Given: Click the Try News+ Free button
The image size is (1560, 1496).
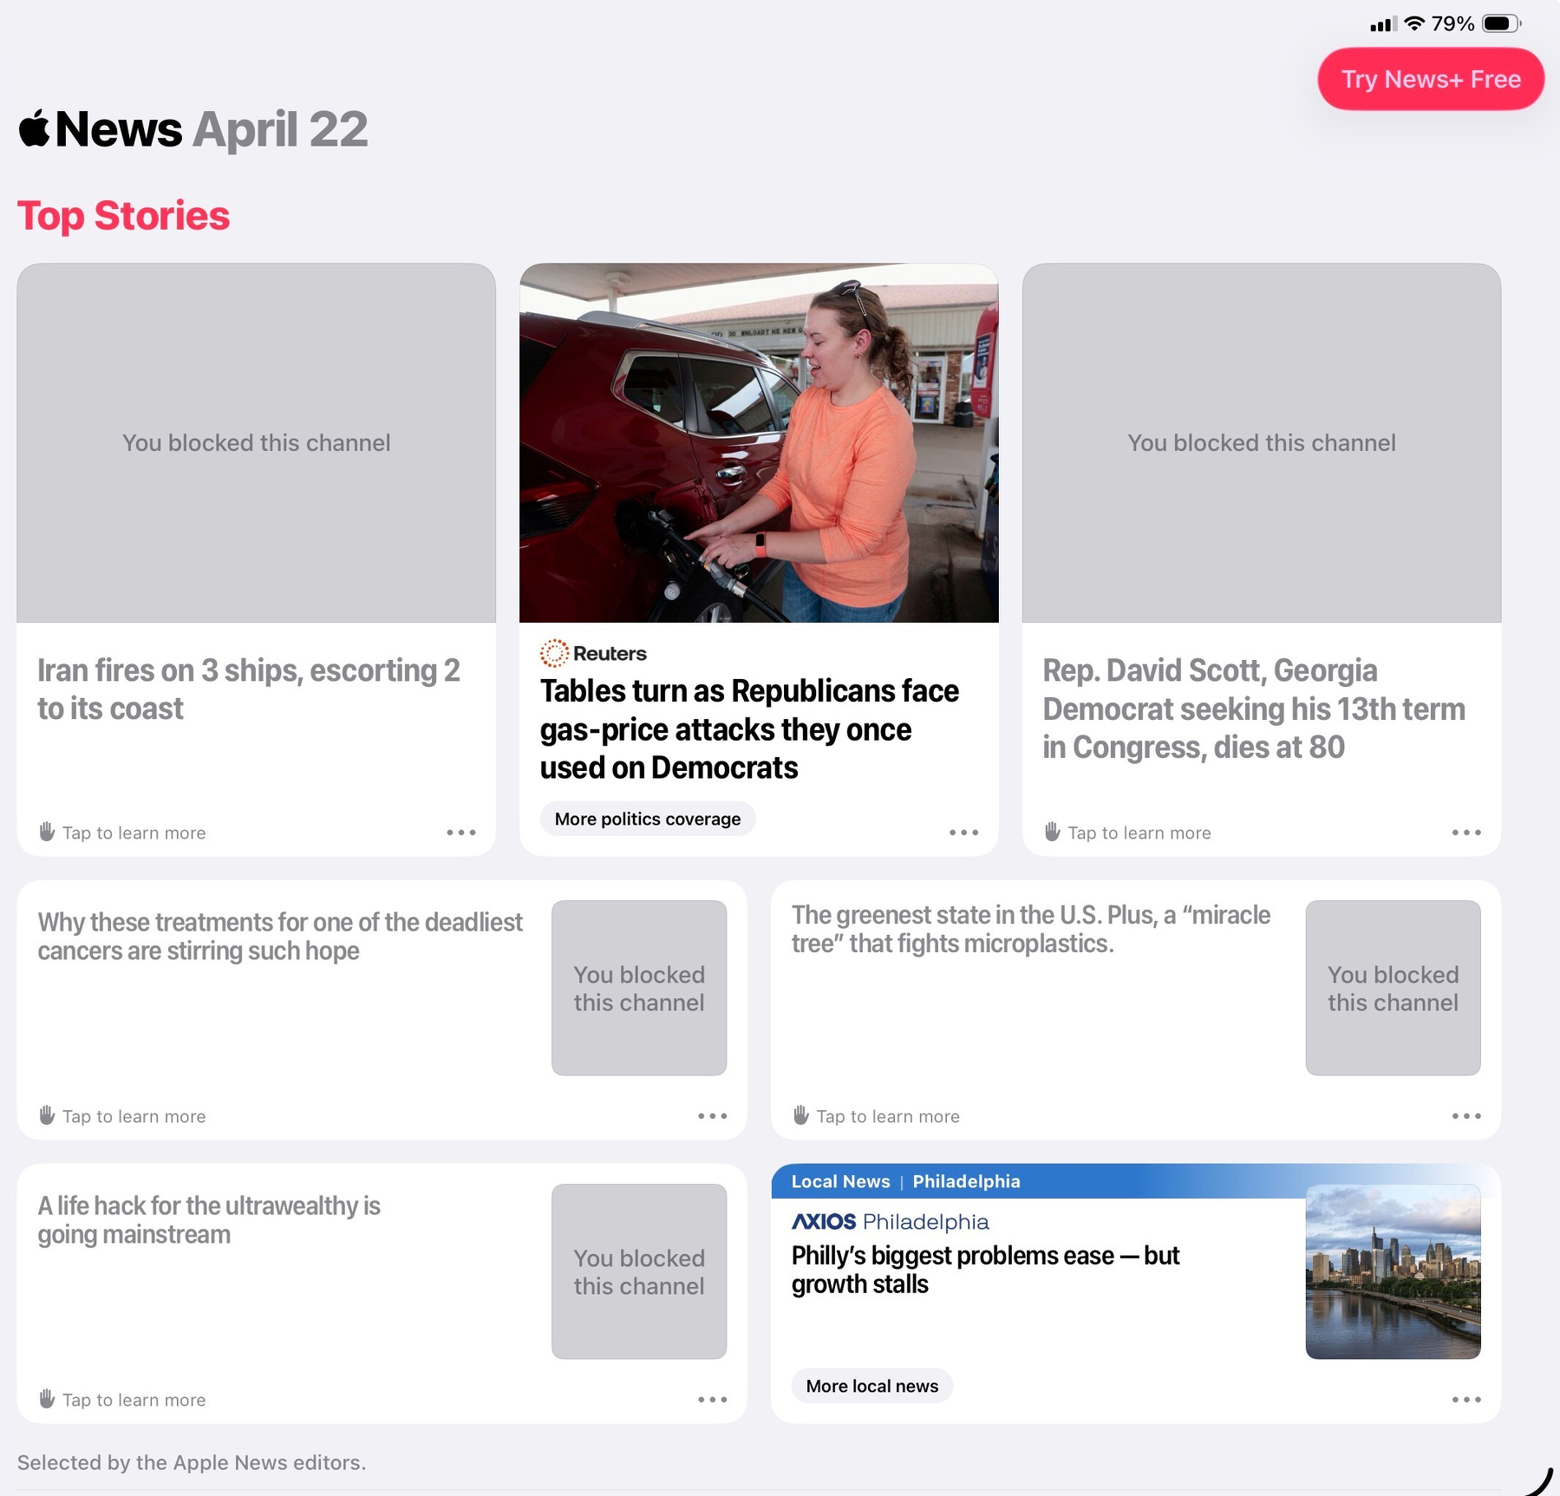Looking at the screenshot, I should click(1430, 79).
